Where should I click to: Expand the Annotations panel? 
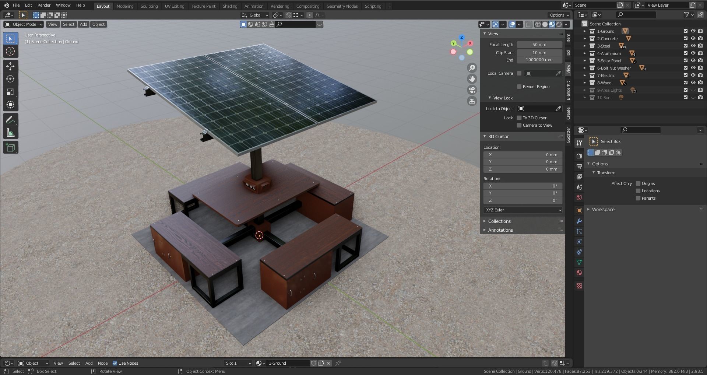(500, 230)
